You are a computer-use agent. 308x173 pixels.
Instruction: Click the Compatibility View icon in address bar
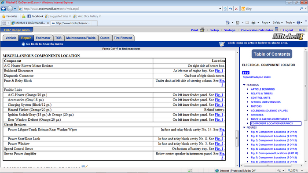(x=225, y=9)
